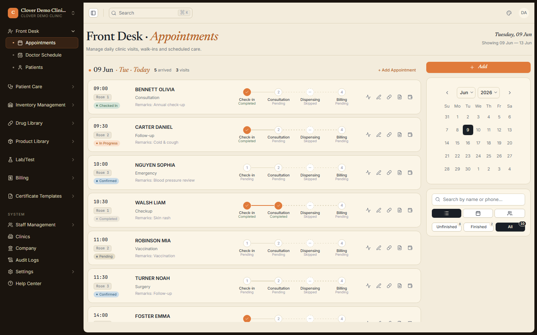Image resolution: width=537 pixels, height=335 pixels.
Task: Go to next month in calendar
Action: [510, 93]
